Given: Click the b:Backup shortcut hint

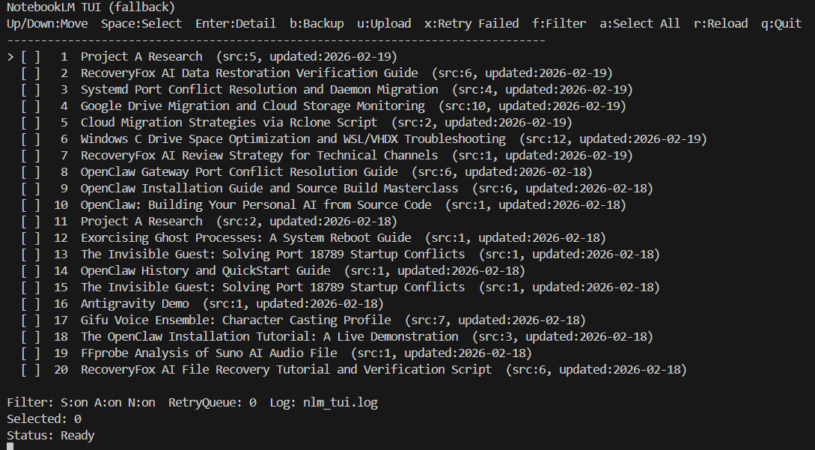Looking at the screenshot, I should (x=317, y=24).
